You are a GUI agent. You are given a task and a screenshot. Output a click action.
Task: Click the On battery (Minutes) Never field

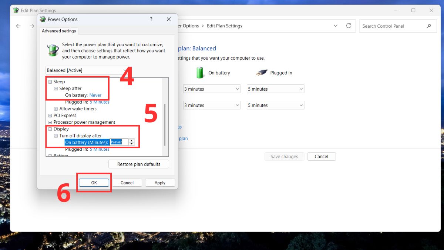point(119,142)
